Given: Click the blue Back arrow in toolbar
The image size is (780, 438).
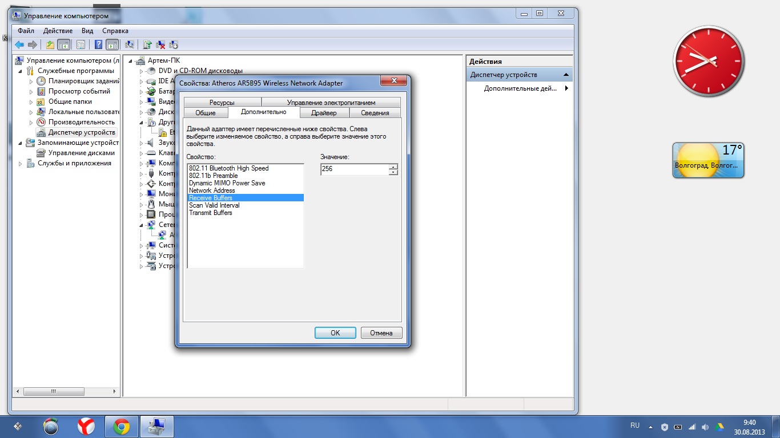Looking at the screenshot, I should click(19, 44).
